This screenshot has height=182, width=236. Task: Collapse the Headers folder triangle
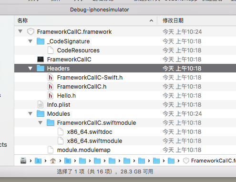point(30,69)
